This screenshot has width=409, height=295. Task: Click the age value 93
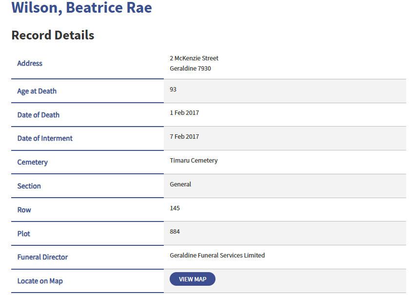pos(172,90)
